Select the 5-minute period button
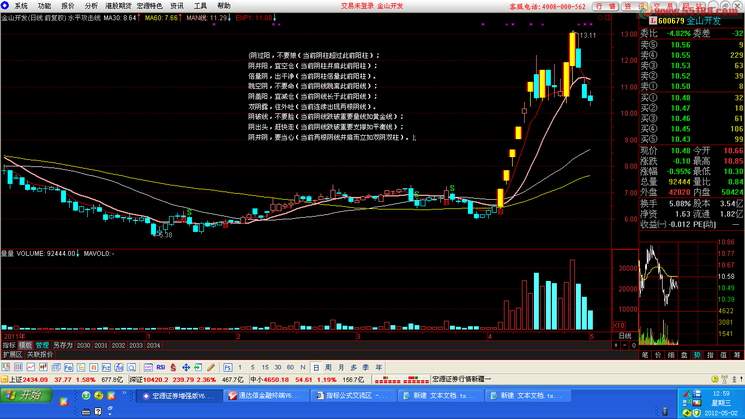 pyautogui.click(x=252, y=367)
